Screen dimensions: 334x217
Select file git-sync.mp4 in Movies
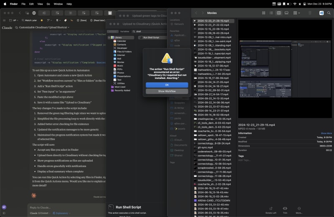tap(213, 147)
